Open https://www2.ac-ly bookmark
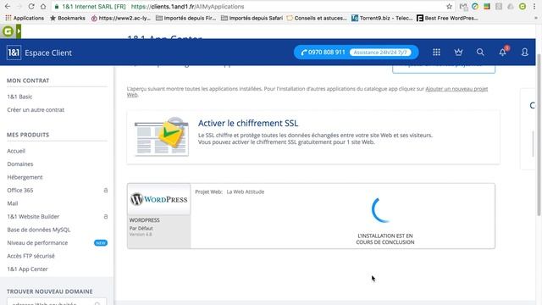 121,18
